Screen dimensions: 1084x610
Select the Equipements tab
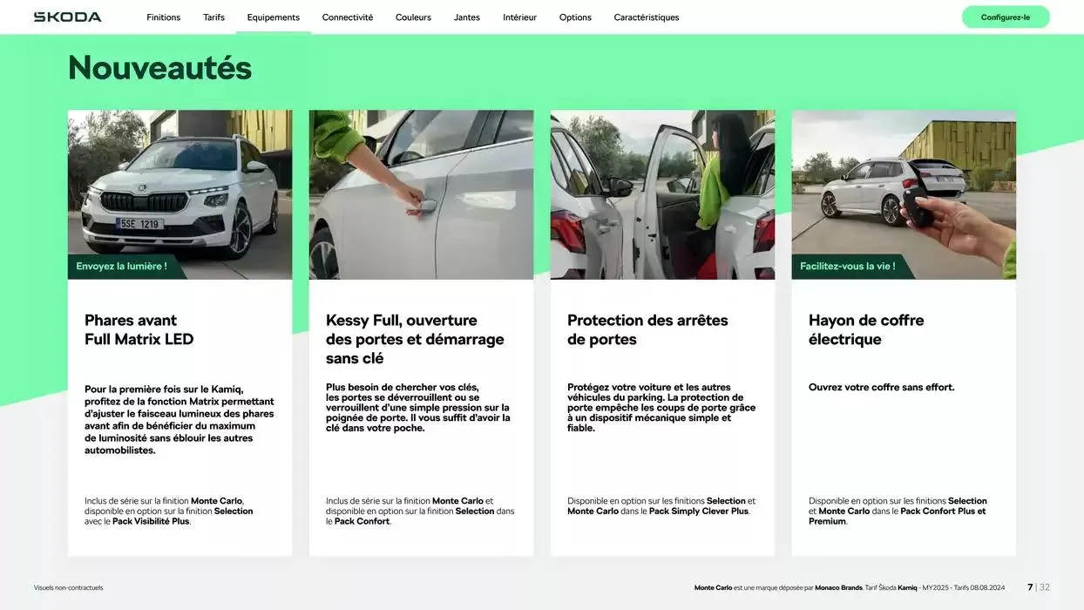point(273,17)
